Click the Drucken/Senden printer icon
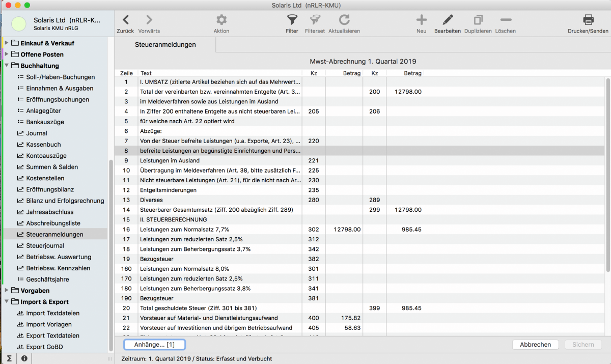The height and width of the screenshot is (364, 611). point(588,20)
